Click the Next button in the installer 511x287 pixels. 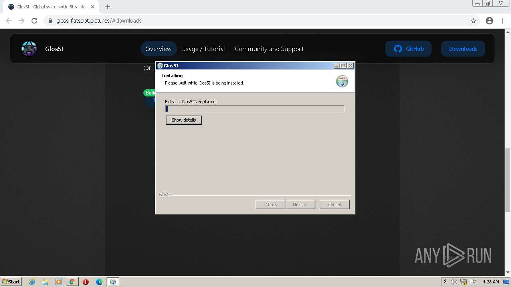pyautogui.click(x=300, y=204)
